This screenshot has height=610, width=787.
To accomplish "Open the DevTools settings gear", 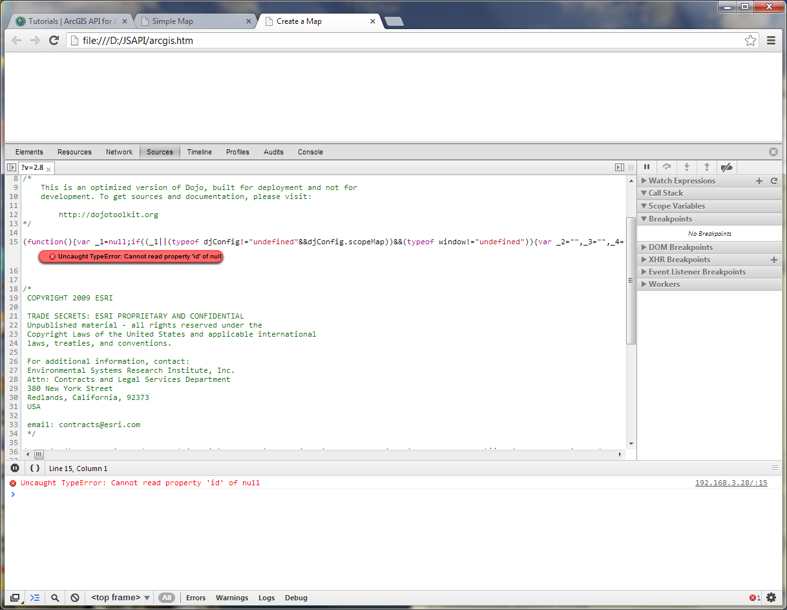I will (771, 598).
